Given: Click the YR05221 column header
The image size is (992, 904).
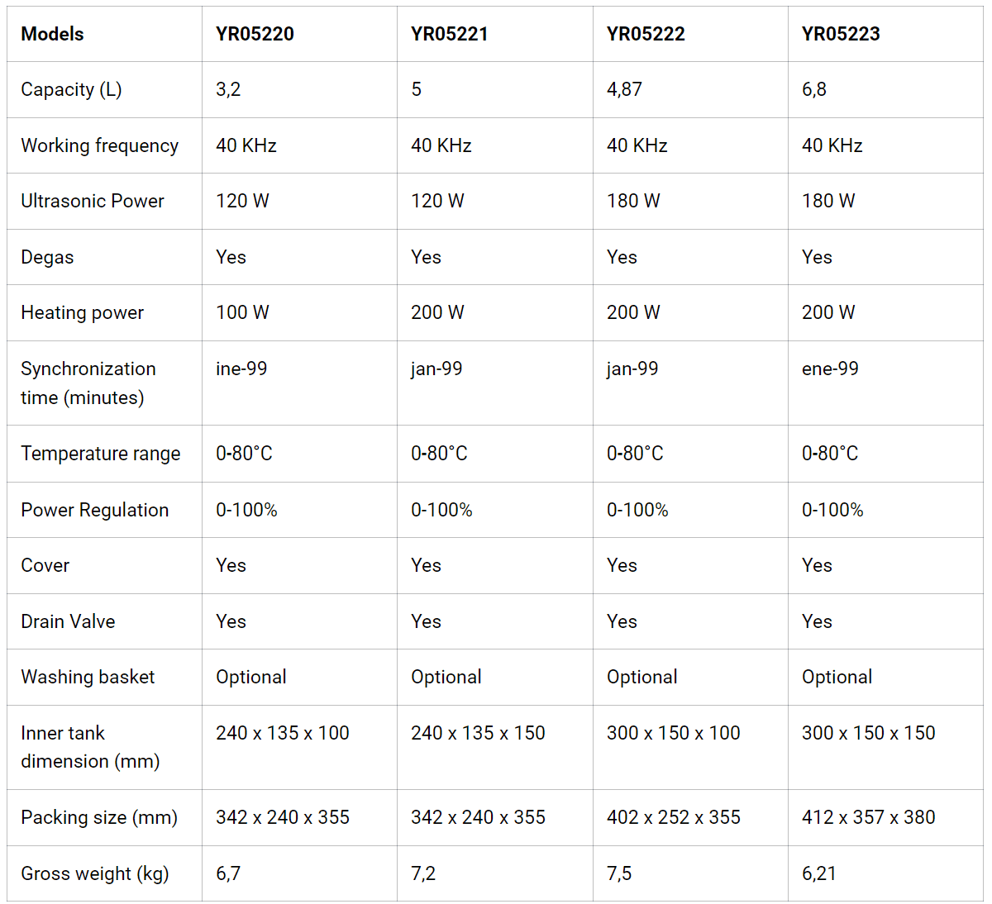Looking at the screenshot, I should click(x=450, y=34).
